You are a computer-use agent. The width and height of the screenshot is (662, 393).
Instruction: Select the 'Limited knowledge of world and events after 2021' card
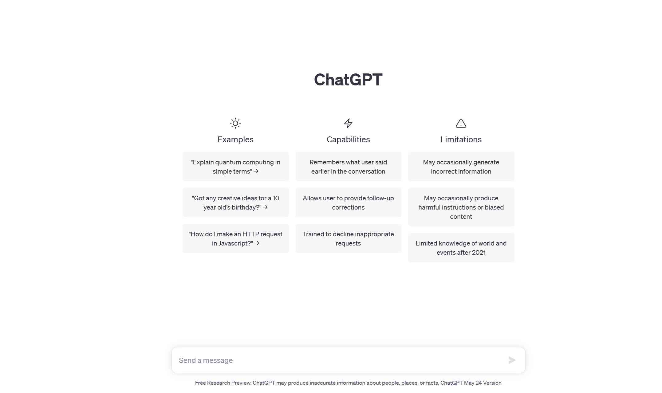point(461,247)
